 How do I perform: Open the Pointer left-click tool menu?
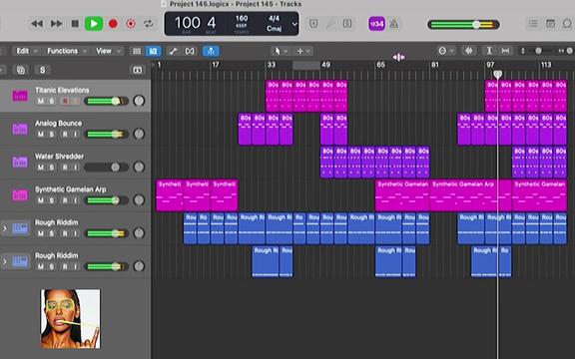coord(281,51)
